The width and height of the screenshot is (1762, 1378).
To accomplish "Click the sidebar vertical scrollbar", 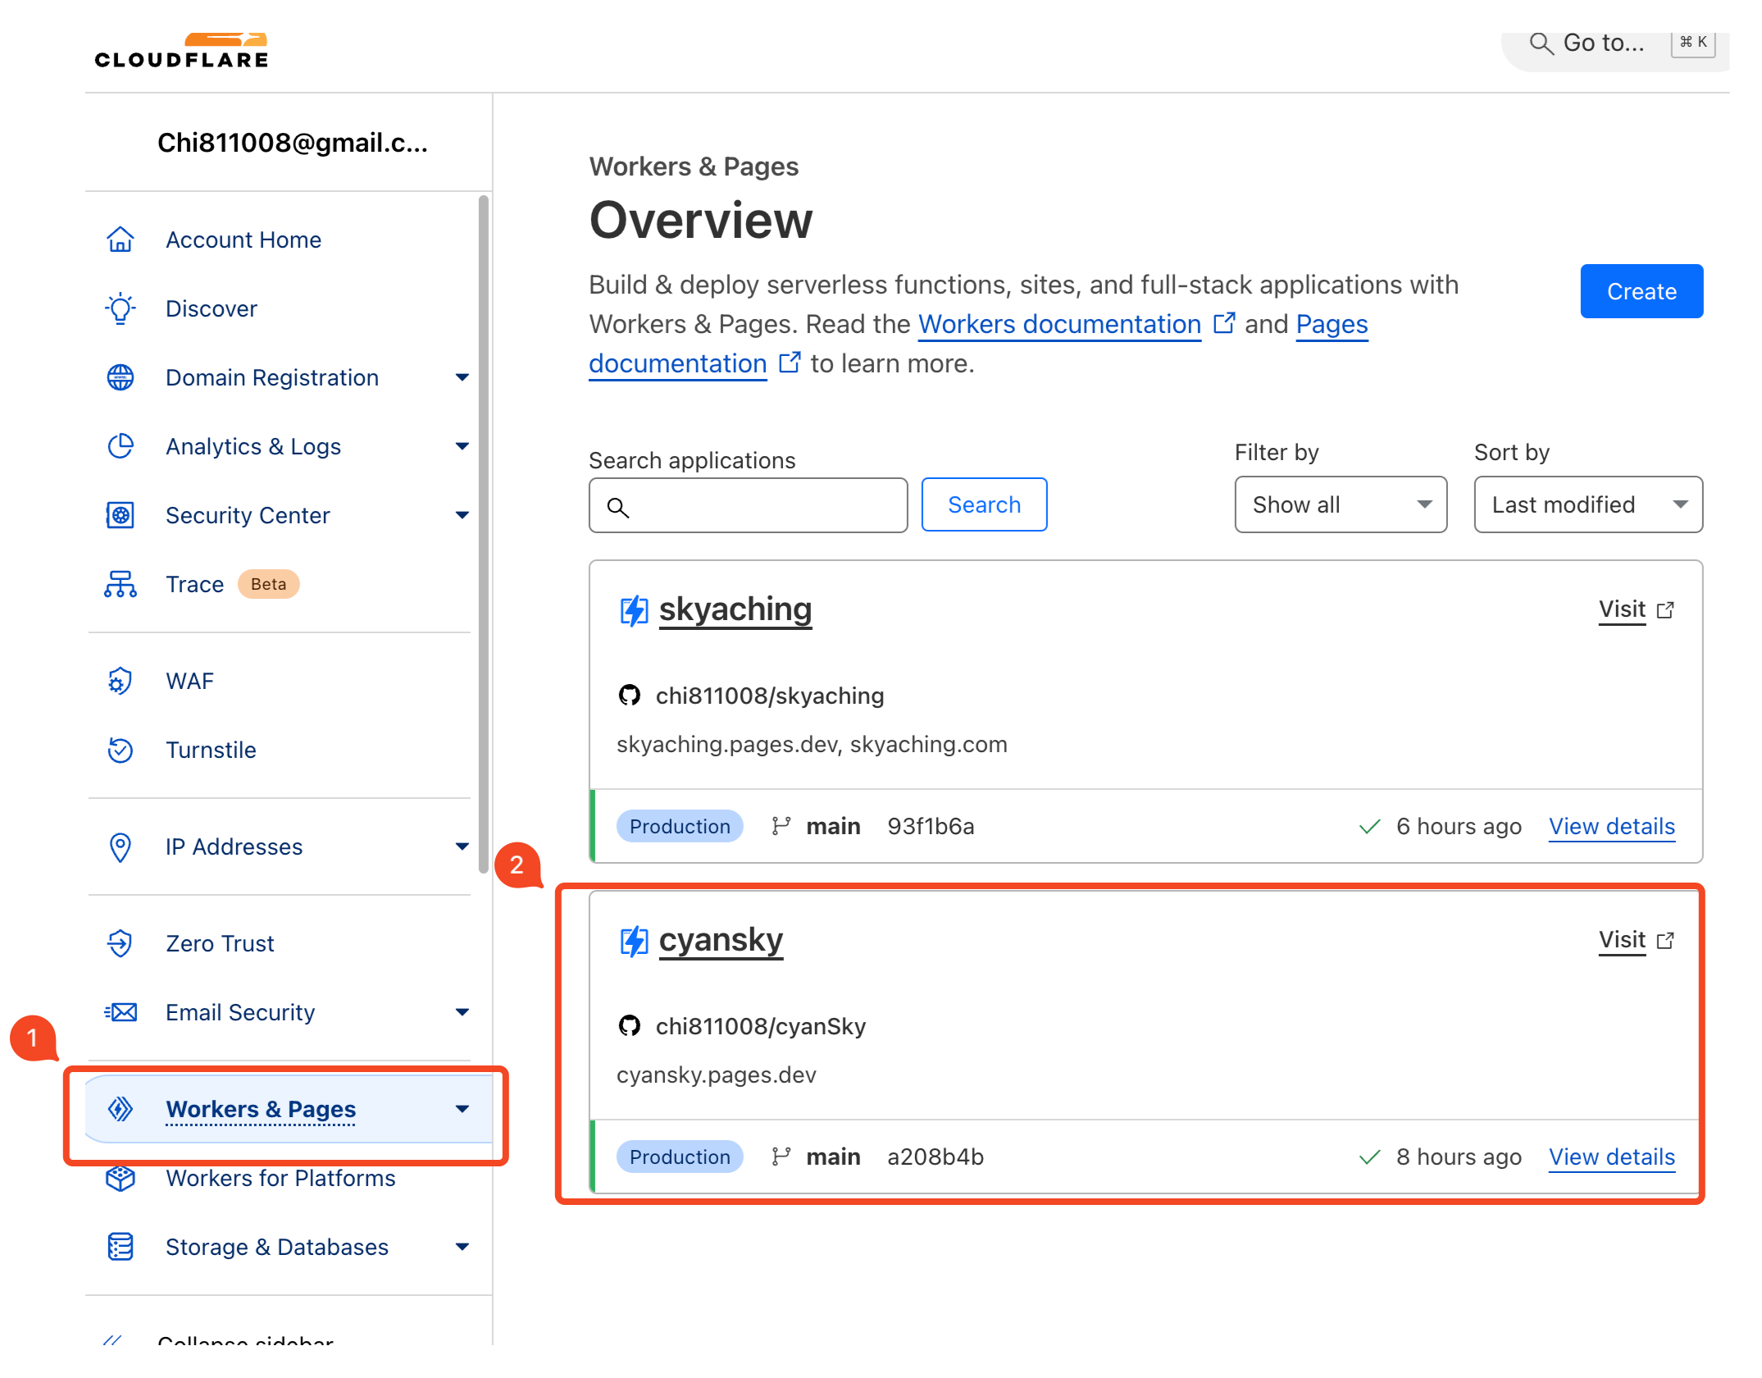I will [x=484, y=533].
